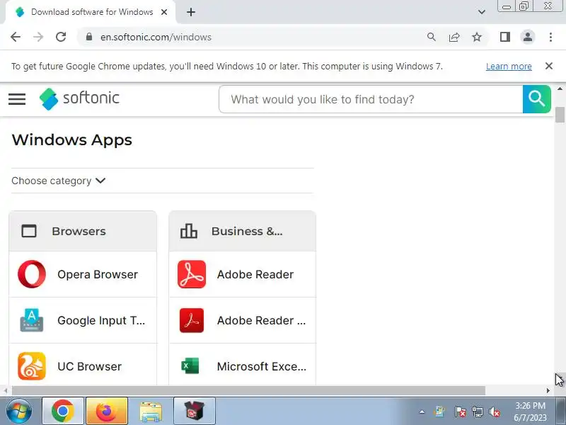Click the teal search magnifier button

pos(536,99)
